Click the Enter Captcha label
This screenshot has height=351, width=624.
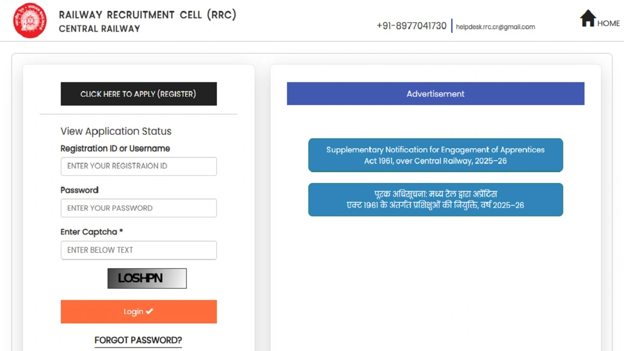(92, 232)
